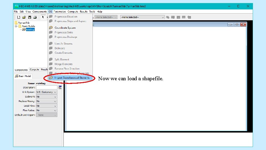Maximize the inner basin map window
The image size is (266, 150).
tap(237, 24)
